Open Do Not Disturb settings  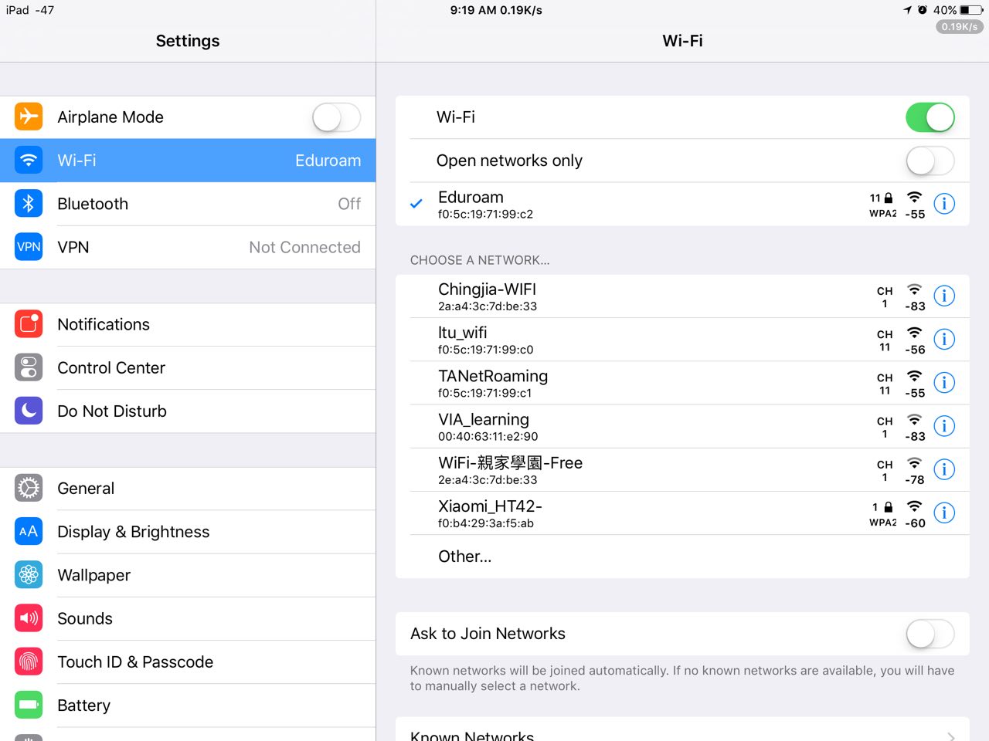pyautogui.click(x=188, y=411)
